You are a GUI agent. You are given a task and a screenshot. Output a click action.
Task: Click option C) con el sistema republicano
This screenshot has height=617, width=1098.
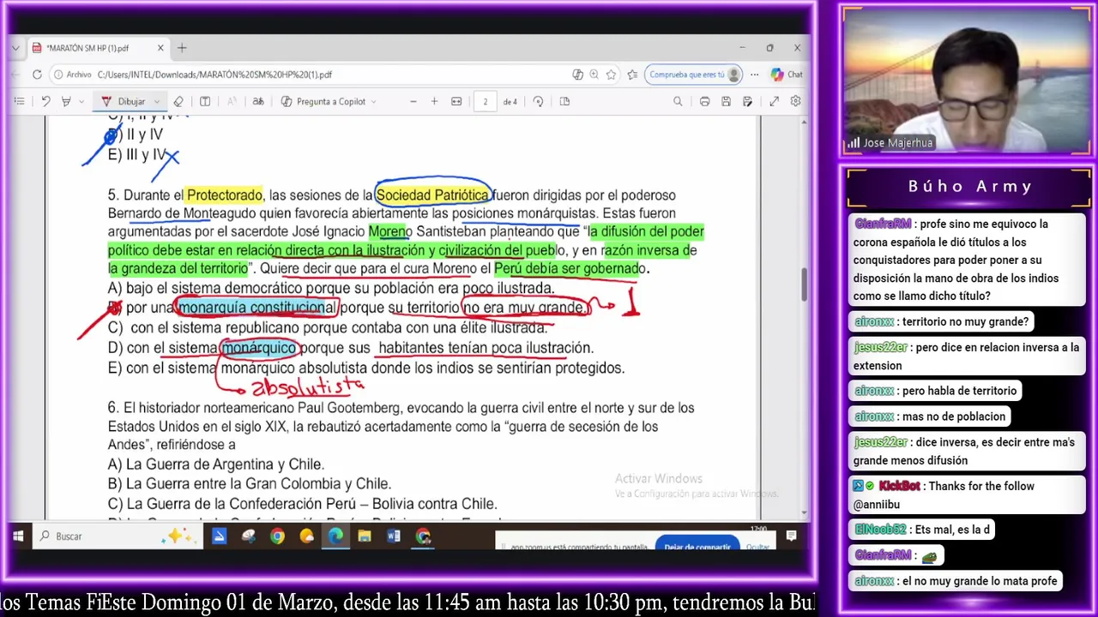328,327
